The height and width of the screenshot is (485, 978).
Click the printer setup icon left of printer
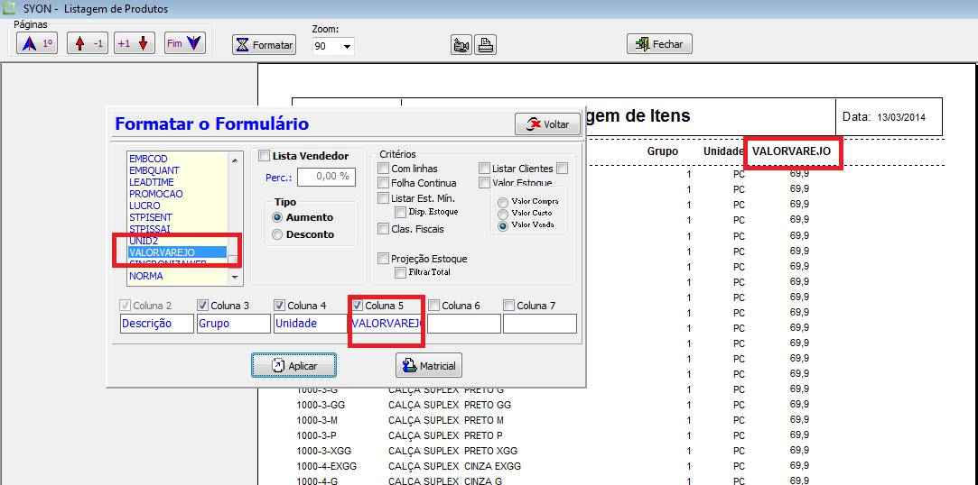(x=461, y=45)
